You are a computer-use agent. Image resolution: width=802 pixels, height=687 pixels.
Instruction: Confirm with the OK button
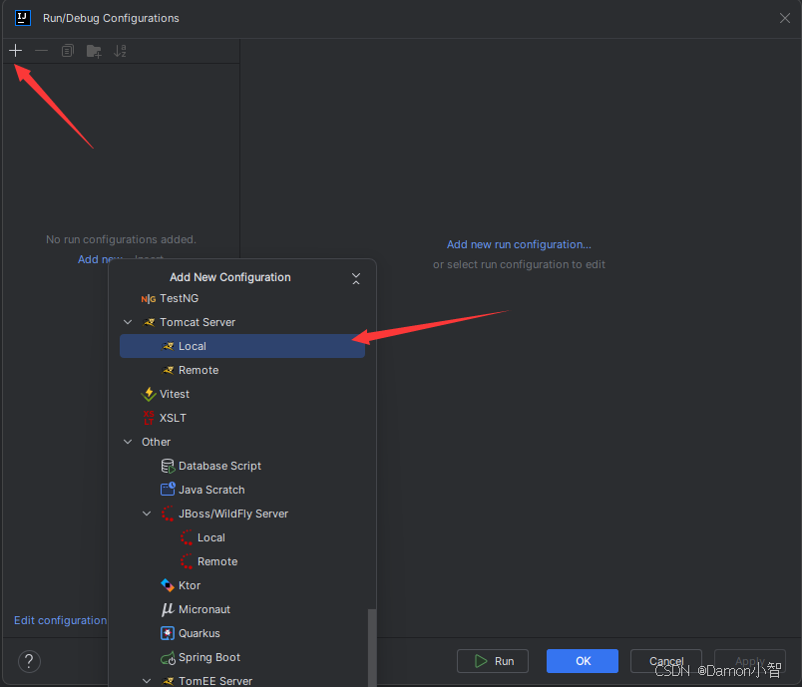point(583,661)
